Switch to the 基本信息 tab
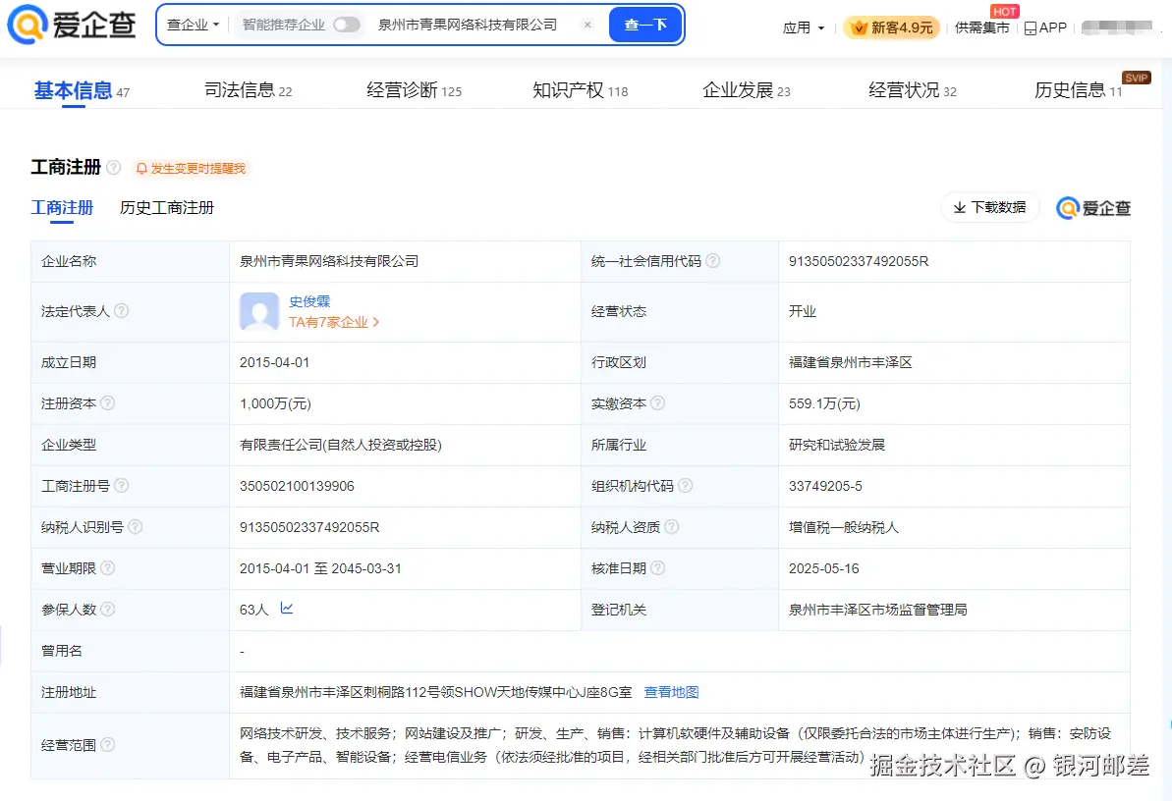 pos(82,90)
